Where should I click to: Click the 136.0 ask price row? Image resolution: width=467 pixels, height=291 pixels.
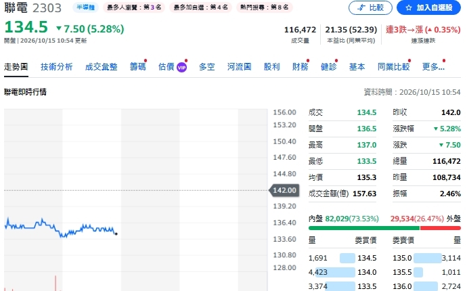tap(427, 286)
